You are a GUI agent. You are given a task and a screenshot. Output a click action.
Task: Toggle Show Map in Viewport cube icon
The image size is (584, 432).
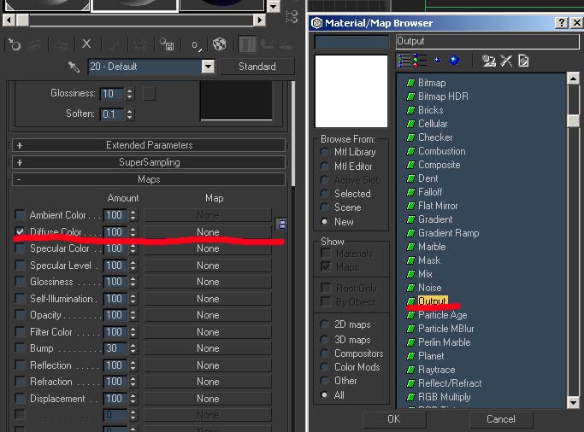(x=220, y=44)
